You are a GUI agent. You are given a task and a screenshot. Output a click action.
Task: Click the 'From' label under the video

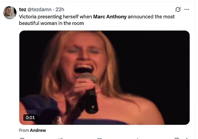[24, 130]
